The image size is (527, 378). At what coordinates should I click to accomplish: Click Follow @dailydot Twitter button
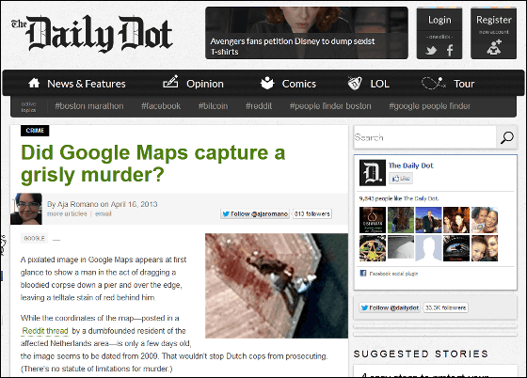390,307
